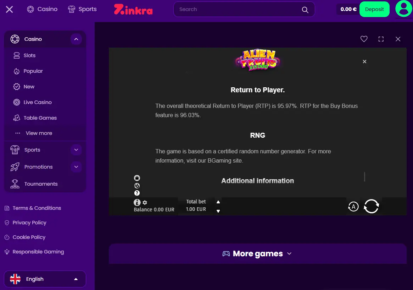Open game settings gear icon
This screenshot has width=413, height=290.
tap(145, 203)
